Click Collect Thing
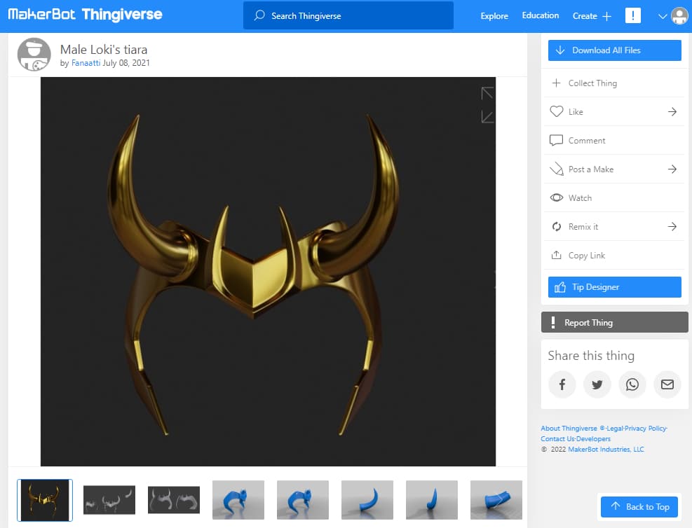 click(x=592, y=83)
